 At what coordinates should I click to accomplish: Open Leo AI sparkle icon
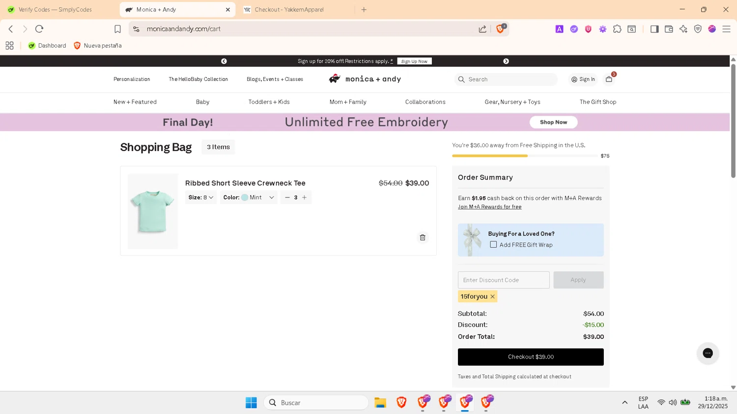tap(683, 29)
